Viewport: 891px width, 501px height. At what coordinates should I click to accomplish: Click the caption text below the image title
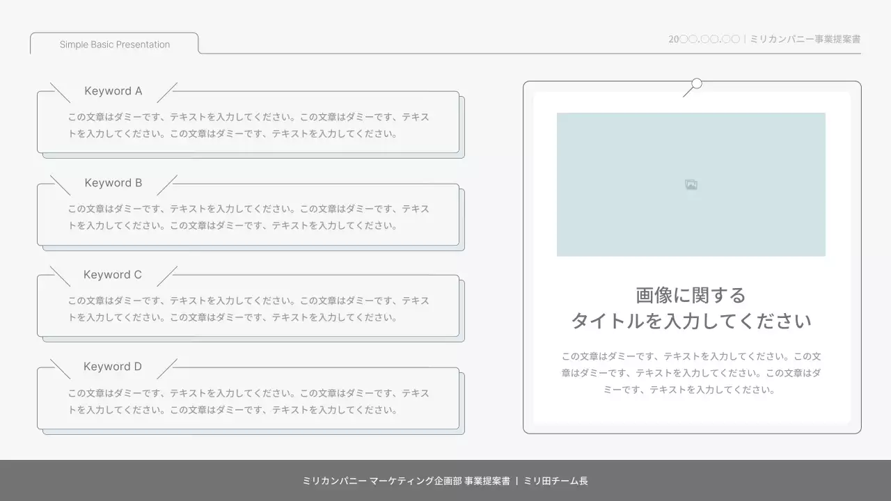click(x=691, y=374)
